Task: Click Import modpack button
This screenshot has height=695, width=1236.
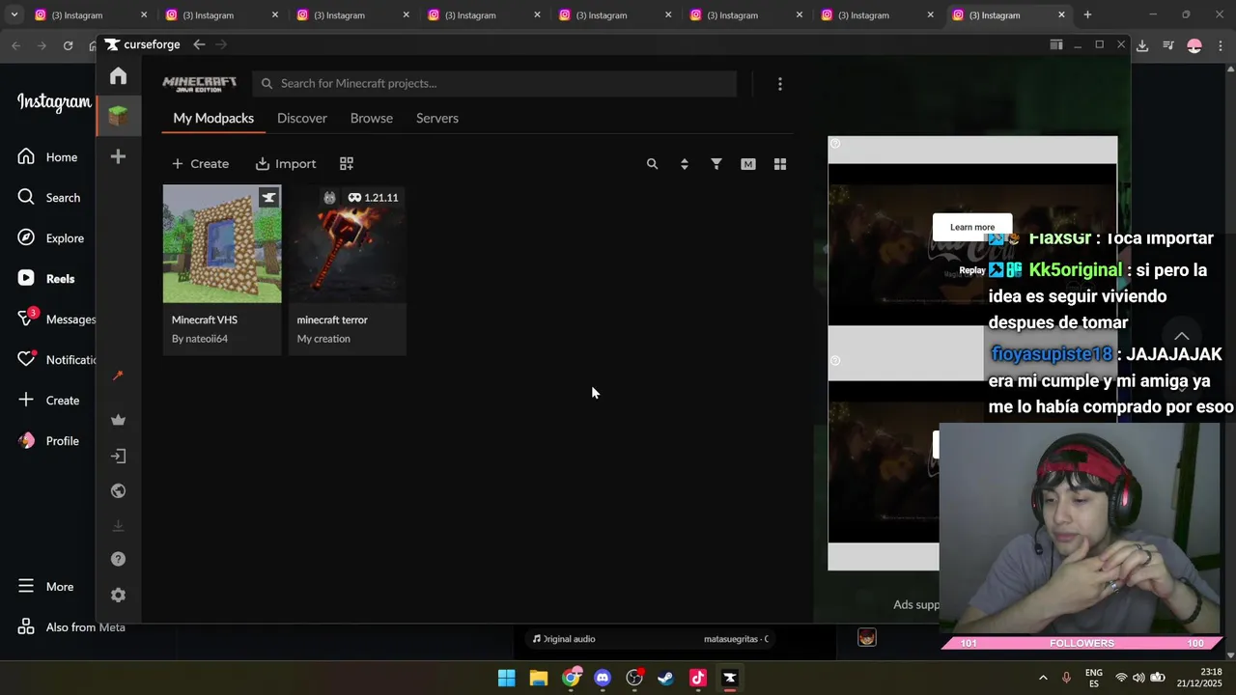Action: pos(286,164)
